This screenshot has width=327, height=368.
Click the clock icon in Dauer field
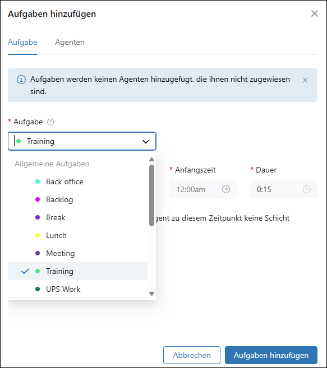point(307,189)
